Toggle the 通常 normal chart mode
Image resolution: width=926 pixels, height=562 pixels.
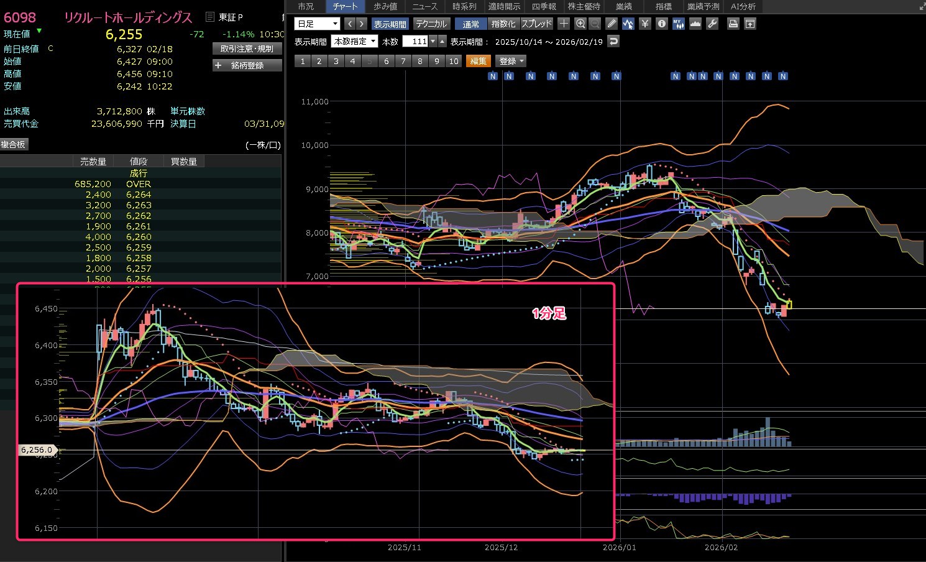point(470,24)
